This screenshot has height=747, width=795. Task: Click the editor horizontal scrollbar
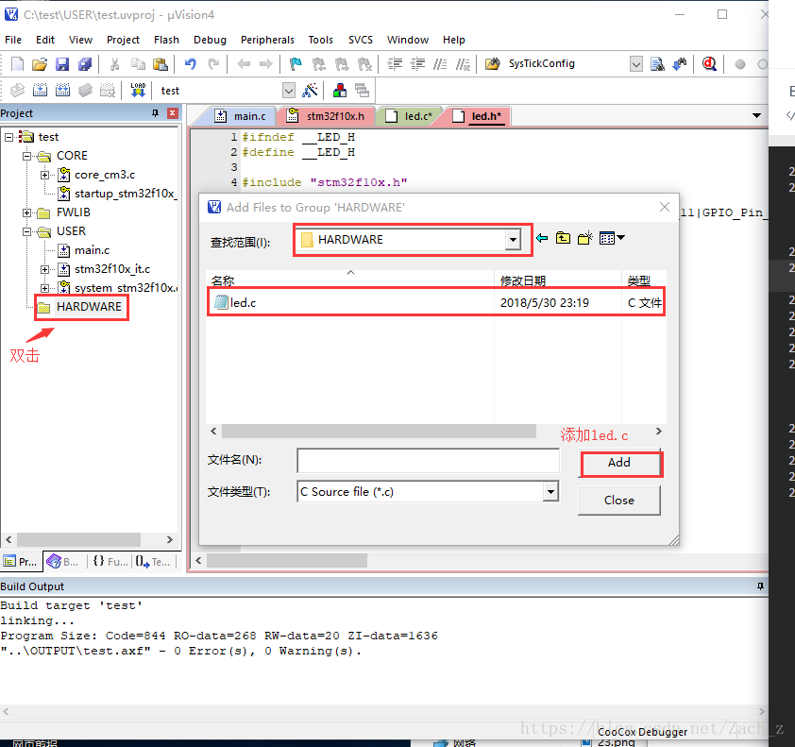[287, 560]
